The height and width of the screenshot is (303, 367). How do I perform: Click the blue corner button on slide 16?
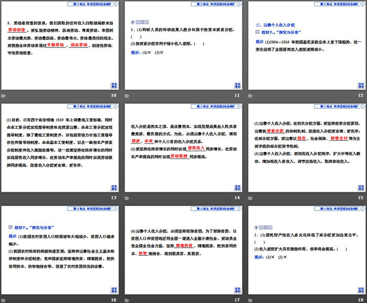(114, 290)
